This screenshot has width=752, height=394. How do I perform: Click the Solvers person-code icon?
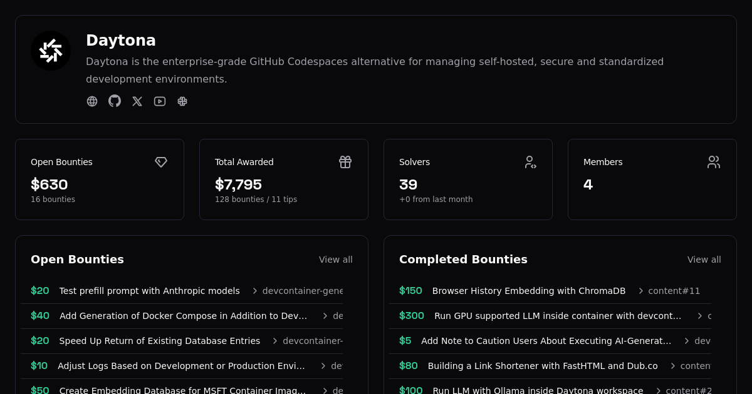pos(530,162)
